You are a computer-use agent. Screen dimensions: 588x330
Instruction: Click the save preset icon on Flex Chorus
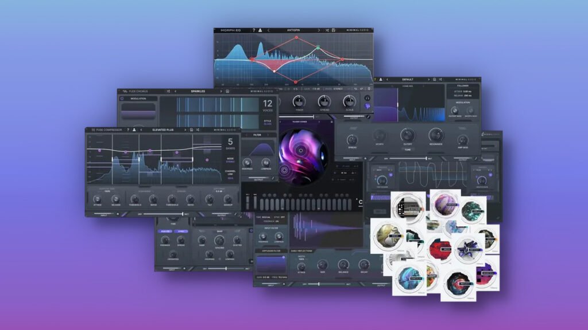point(227,91)
